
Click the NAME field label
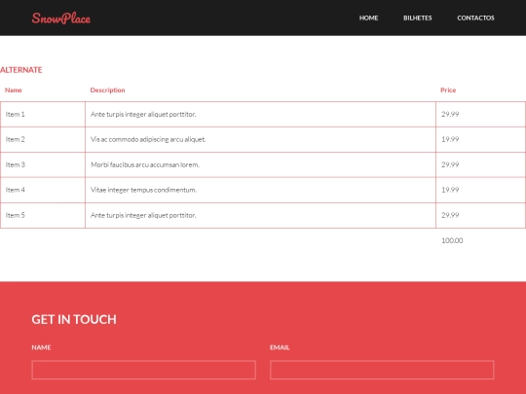[x=41, y=347]
